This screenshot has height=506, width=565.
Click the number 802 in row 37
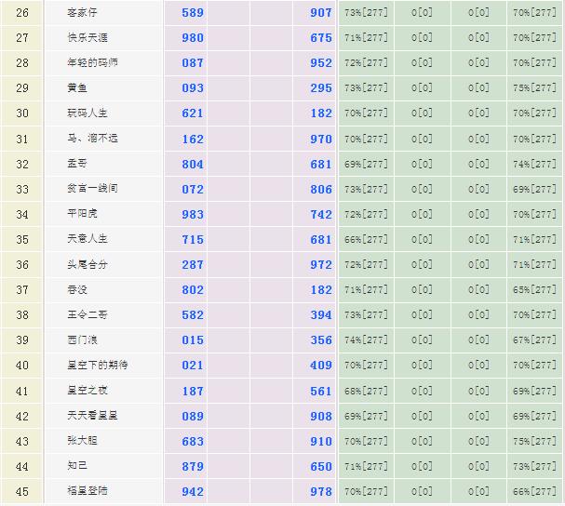pyautogui.click(x=193, y=289)
